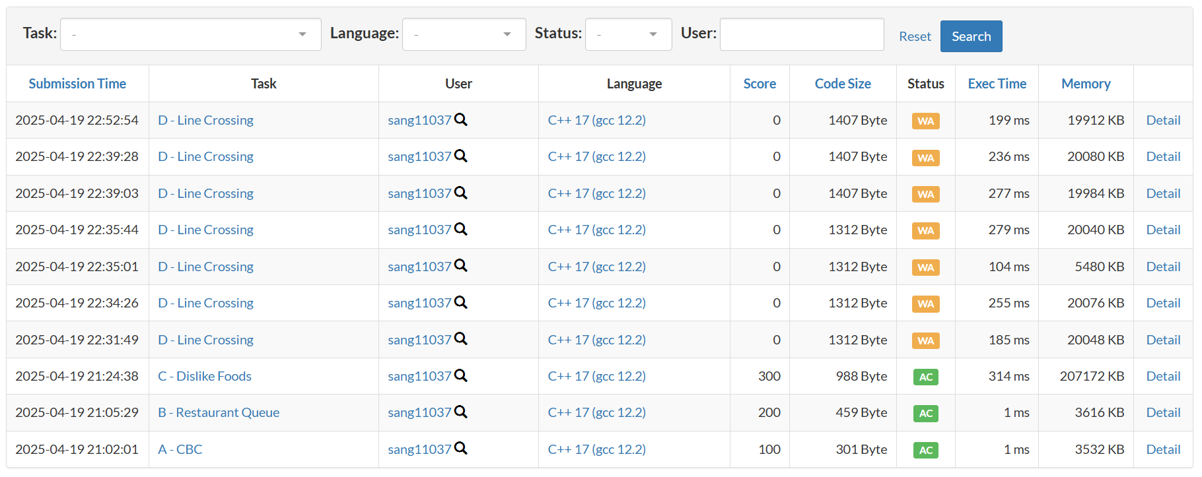The height and width of the screenshot is (477, 1202).
Task: Open Detail for A - CBC submission
Action: tap(1163, 449)
